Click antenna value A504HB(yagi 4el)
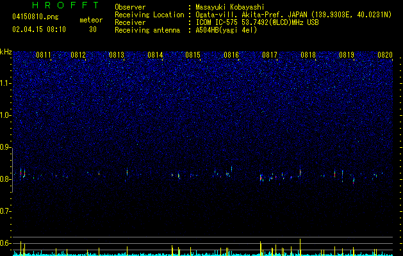Viewport: 403px width, 256px height. 226,30
